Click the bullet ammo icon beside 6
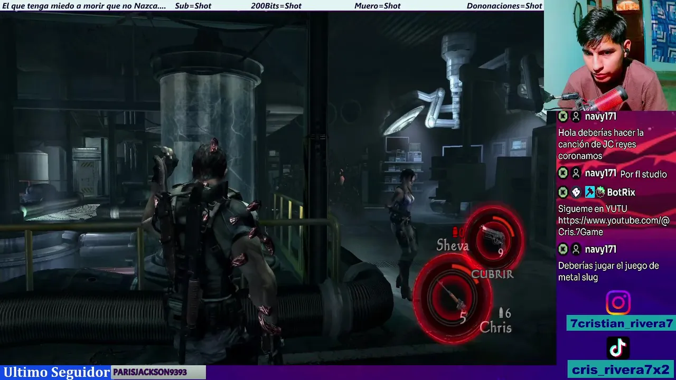The height and width of the screenshot is (380, 676). pos(501,313)
